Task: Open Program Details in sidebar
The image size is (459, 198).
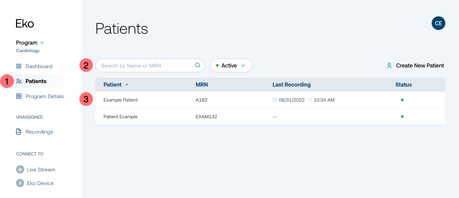Action: tap(40, 96)
